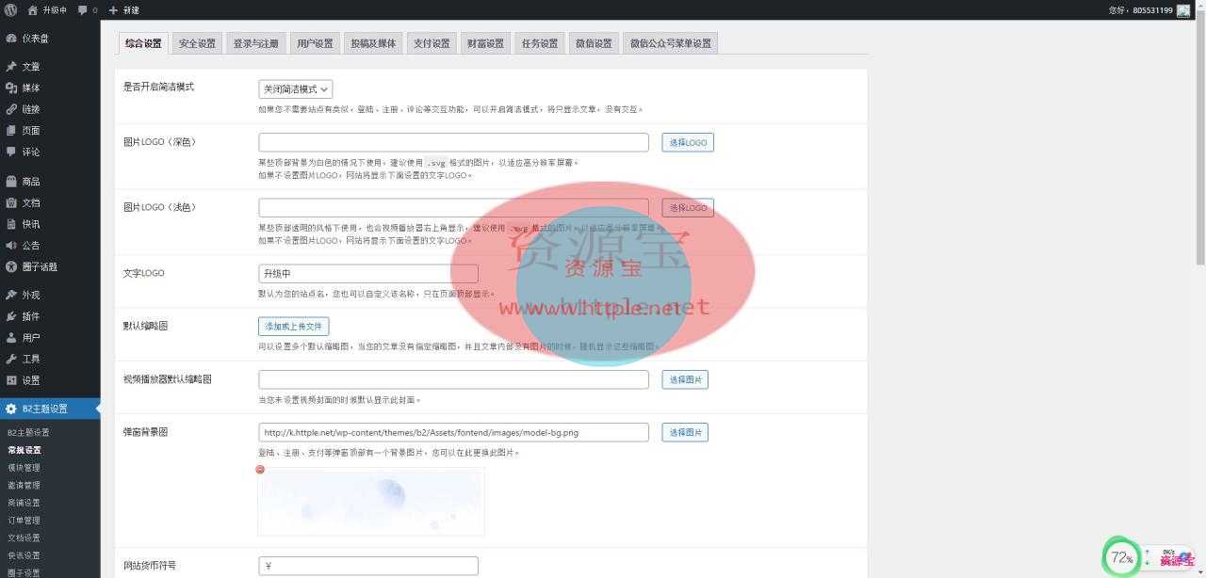Screen dimensions: 1206x578
Task: Switch to the 财富设置 tab
Action: tap(485, 43)
